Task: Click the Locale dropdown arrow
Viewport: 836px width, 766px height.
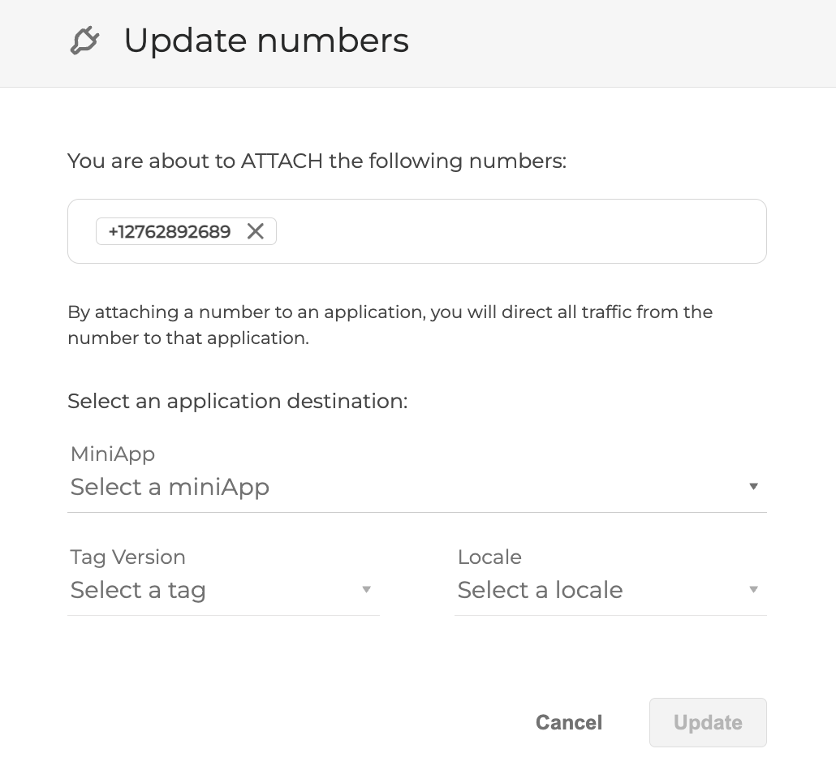Action: (753, 590)
